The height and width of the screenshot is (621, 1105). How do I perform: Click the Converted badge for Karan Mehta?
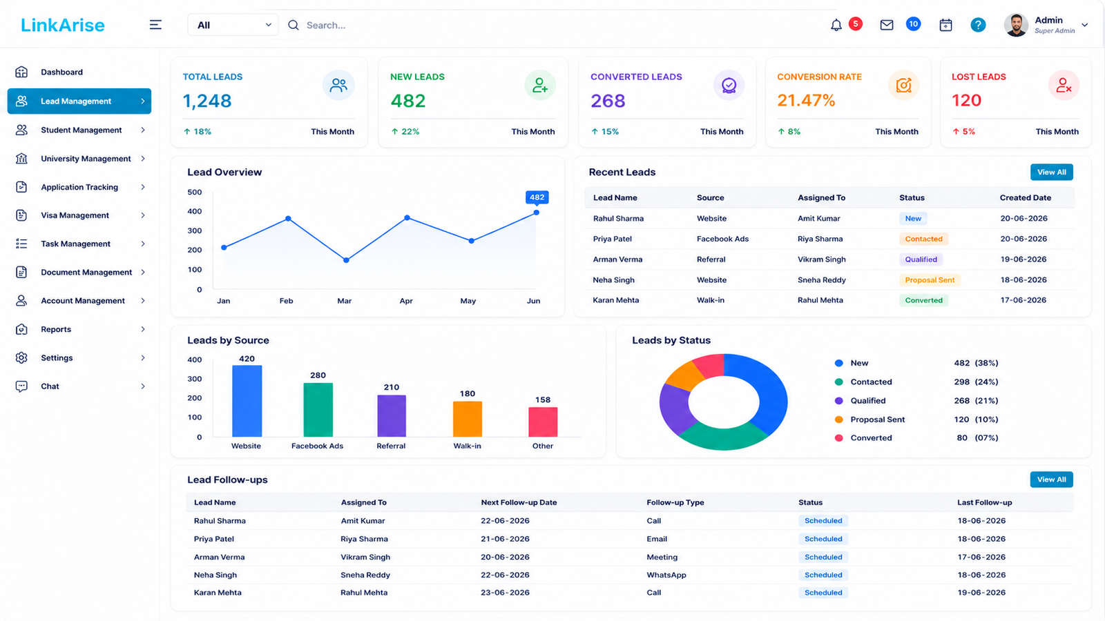(923, 300)
